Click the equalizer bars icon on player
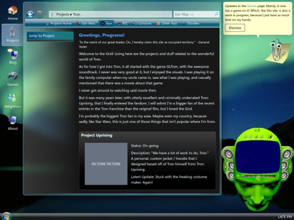 pyautogui.click(x=238, y=175)
